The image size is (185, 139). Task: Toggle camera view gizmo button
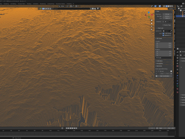pos(151,26)
